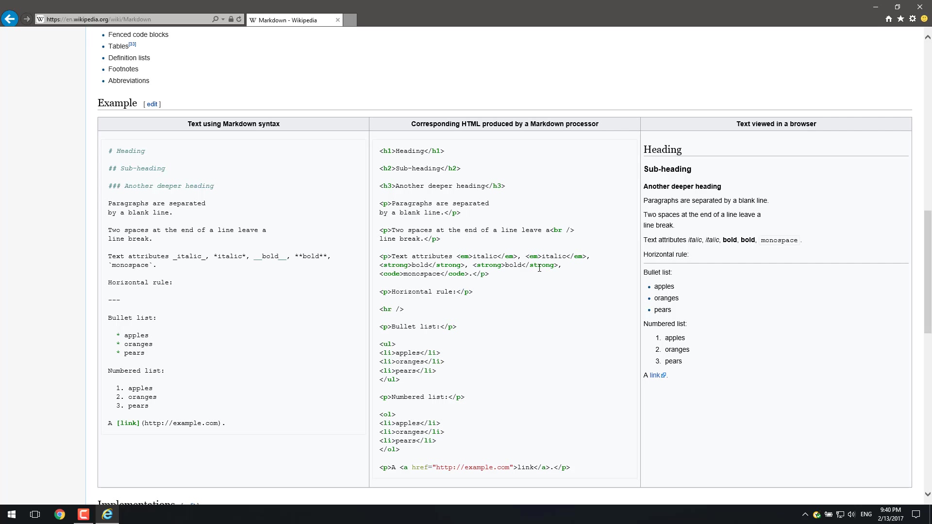Click 'Abbreviations' list item
This screenshot has height=524, width=932.
[x=129, y=81]
